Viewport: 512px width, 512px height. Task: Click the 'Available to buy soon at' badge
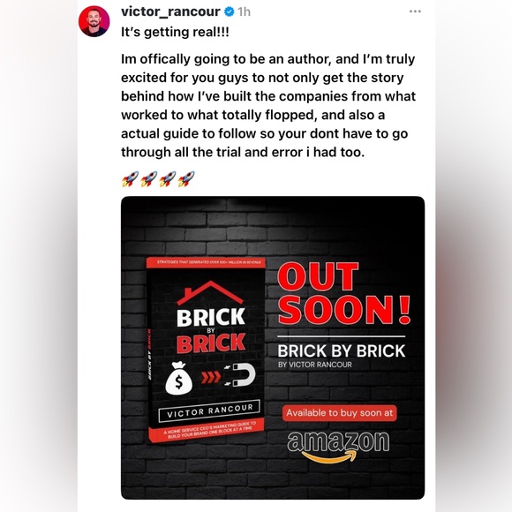coord(340,413)
